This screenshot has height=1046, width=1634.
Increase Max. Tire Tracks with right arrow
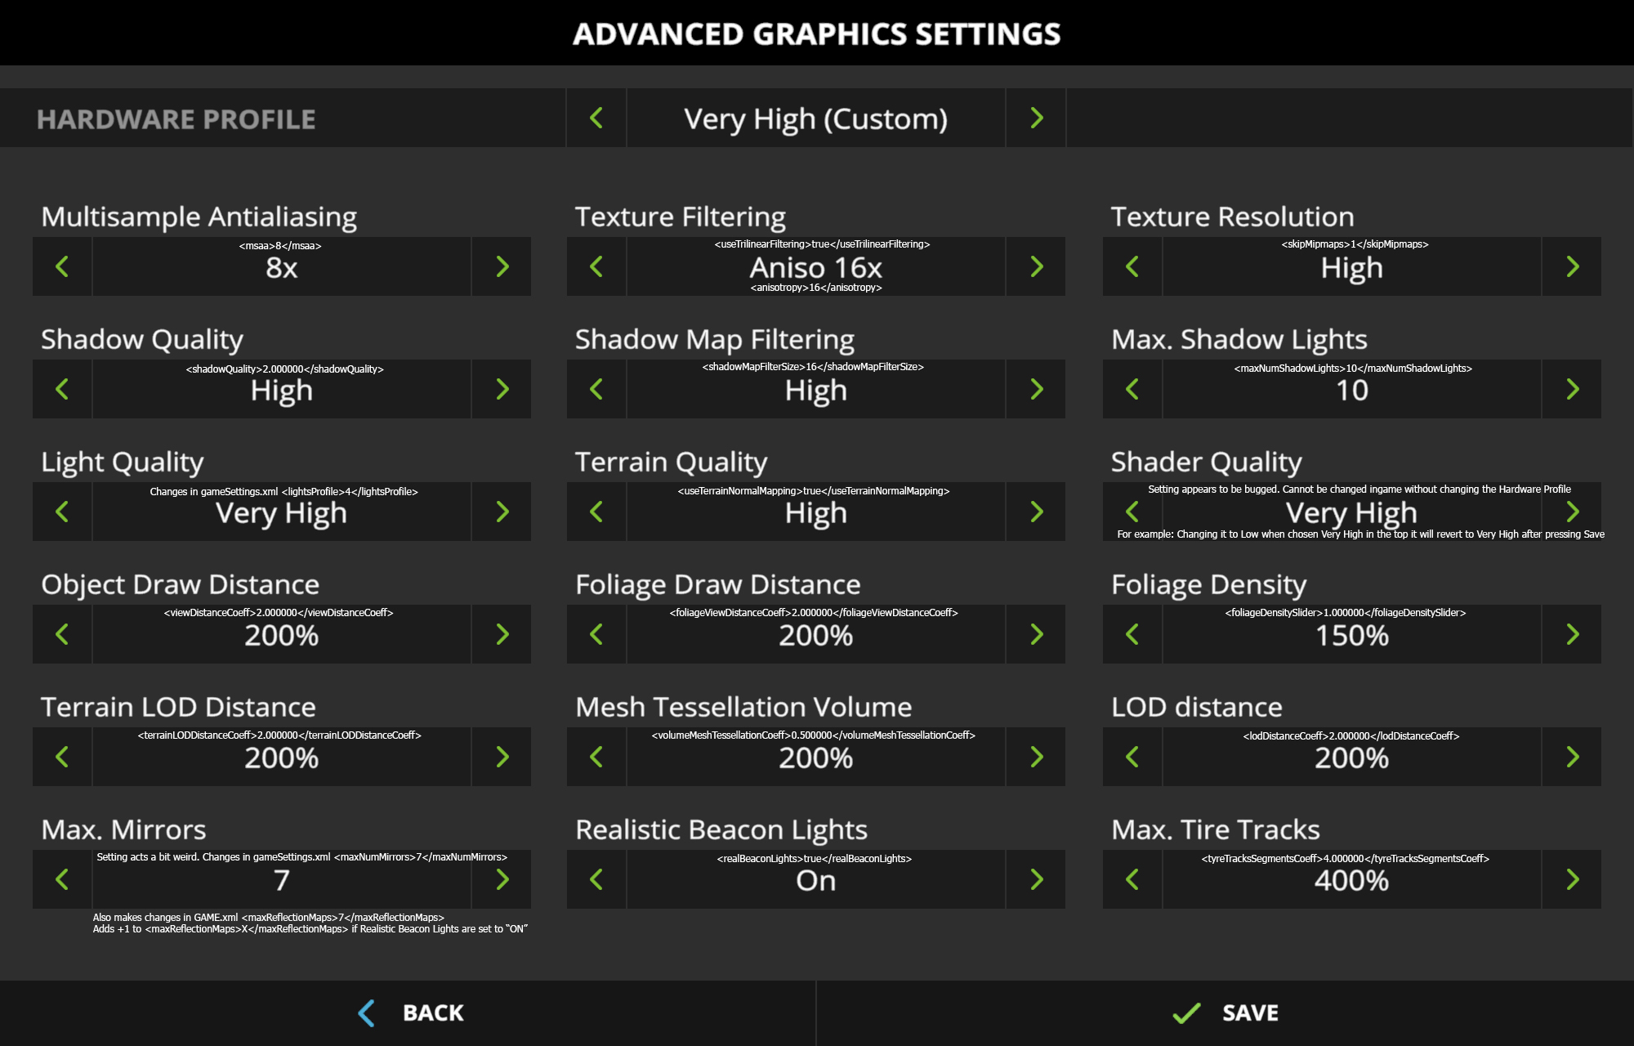click(1572, 879)
